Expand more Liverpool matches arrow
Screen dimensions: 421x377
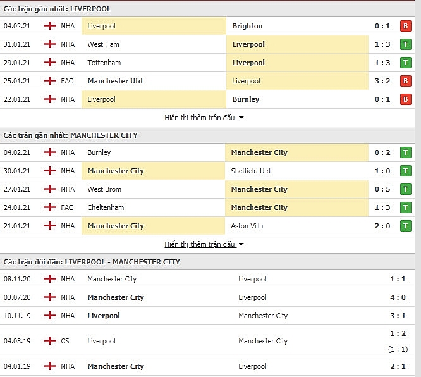pos(241,118)
